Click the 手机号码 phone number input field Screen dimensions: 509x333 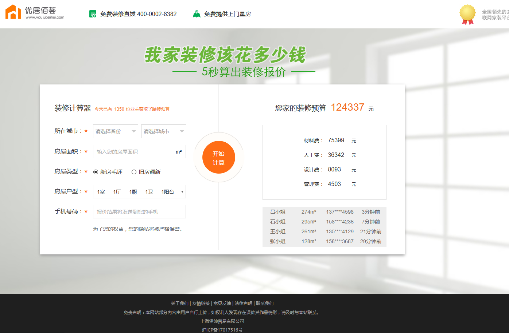click(139, 211)
